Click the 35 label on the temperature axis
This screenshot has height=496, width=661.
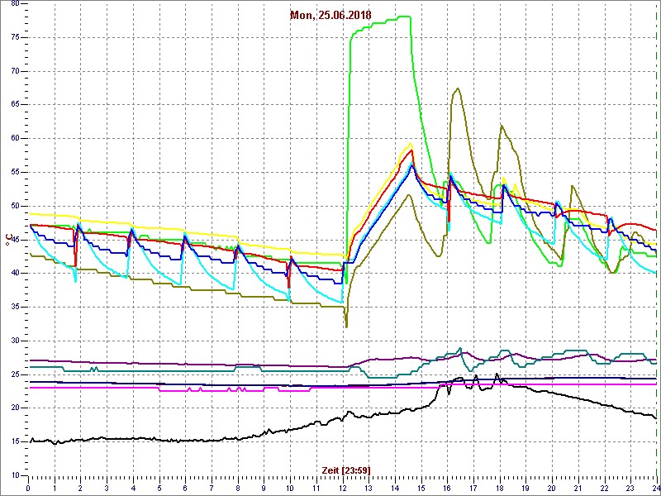click(x=14, y=307)
